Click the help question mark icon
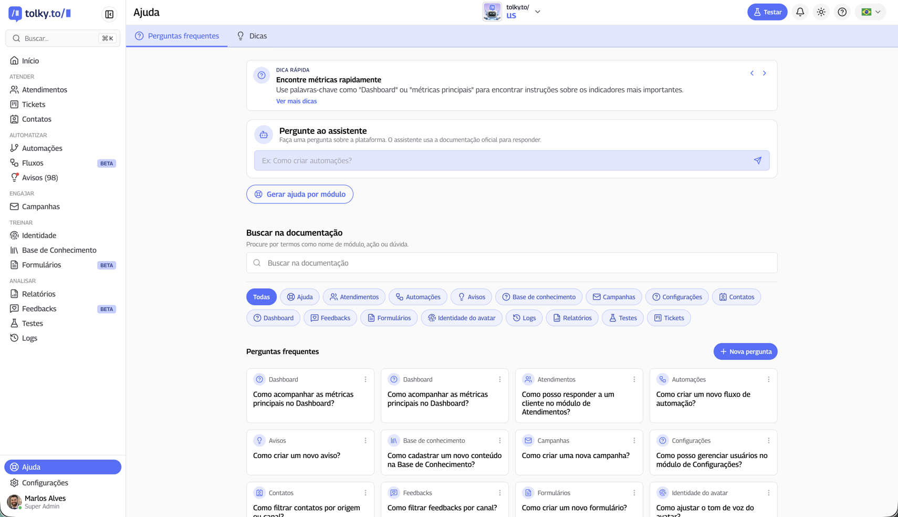The height and width of the screenshot is (517, 898). point(842,12)
